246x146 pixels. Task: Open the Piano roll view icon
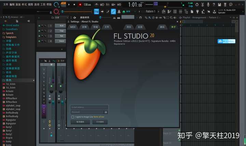[169, 12]
